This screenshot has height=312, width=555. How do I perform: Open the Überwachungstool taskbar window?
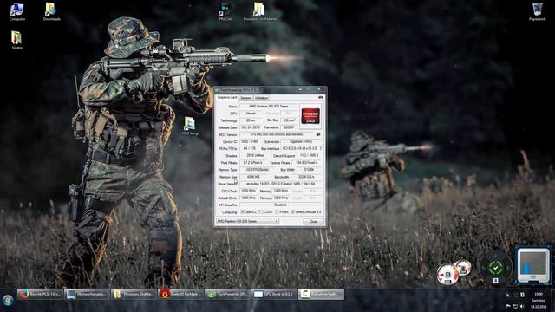(87, 295)
